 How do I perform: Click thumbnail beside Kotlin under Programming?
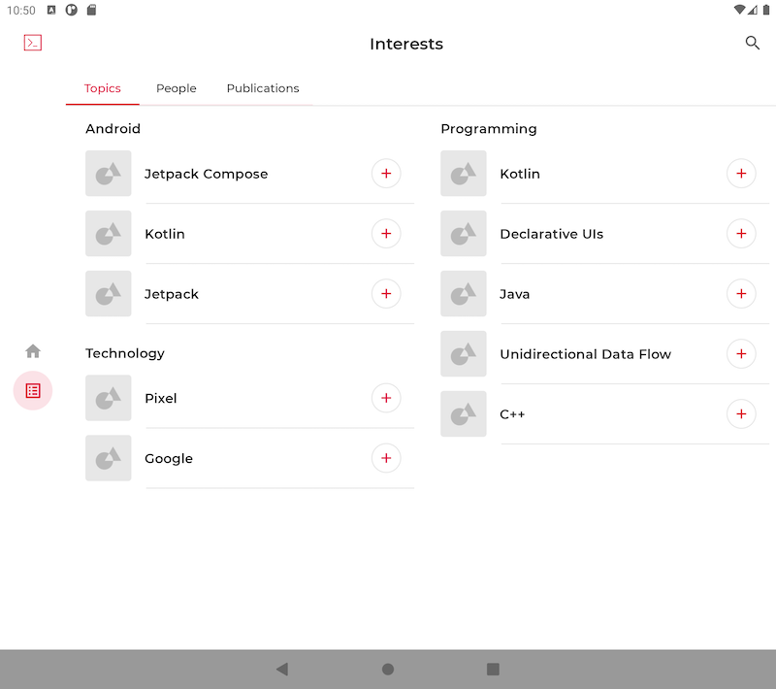click(464, 174)
